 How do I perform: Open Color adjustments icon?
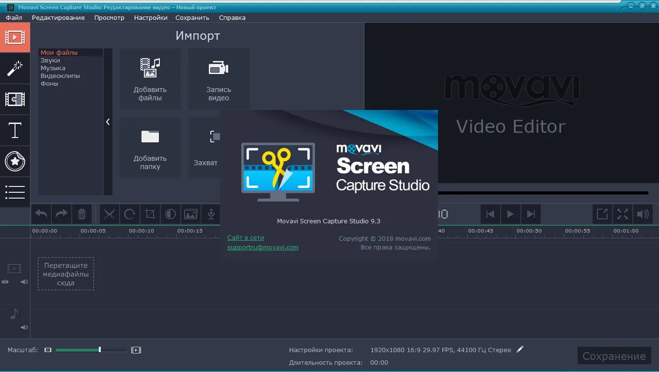170,214
